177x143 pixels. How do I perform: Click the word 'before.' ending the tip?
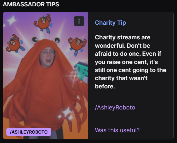[105, 86]
